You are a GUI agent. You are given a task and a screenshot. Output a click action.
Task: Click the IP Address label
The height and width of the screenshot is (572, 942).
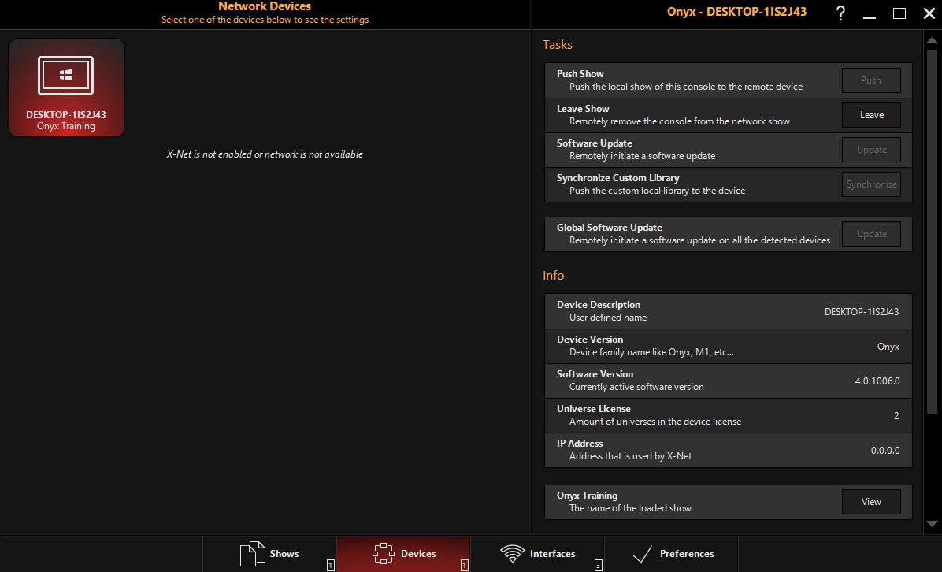coord(580,444)
